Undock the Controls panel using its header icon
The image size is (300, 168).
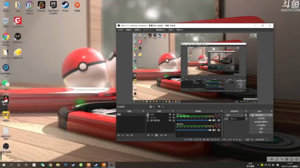pos(271,111)
